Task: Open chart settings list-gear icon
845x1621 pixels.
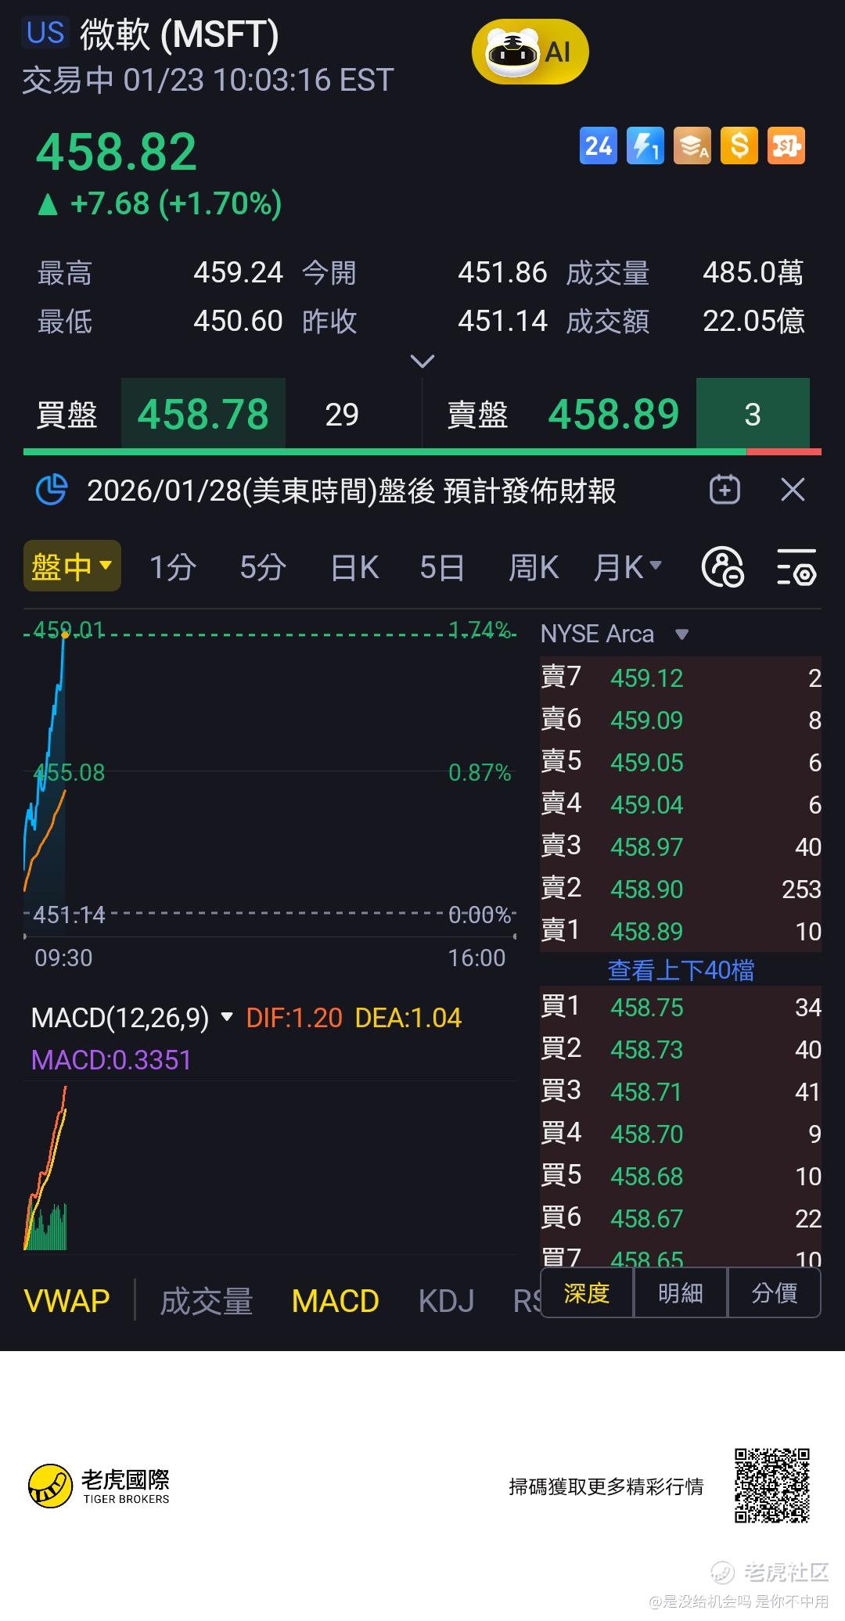Action: [x=796, y=567]
